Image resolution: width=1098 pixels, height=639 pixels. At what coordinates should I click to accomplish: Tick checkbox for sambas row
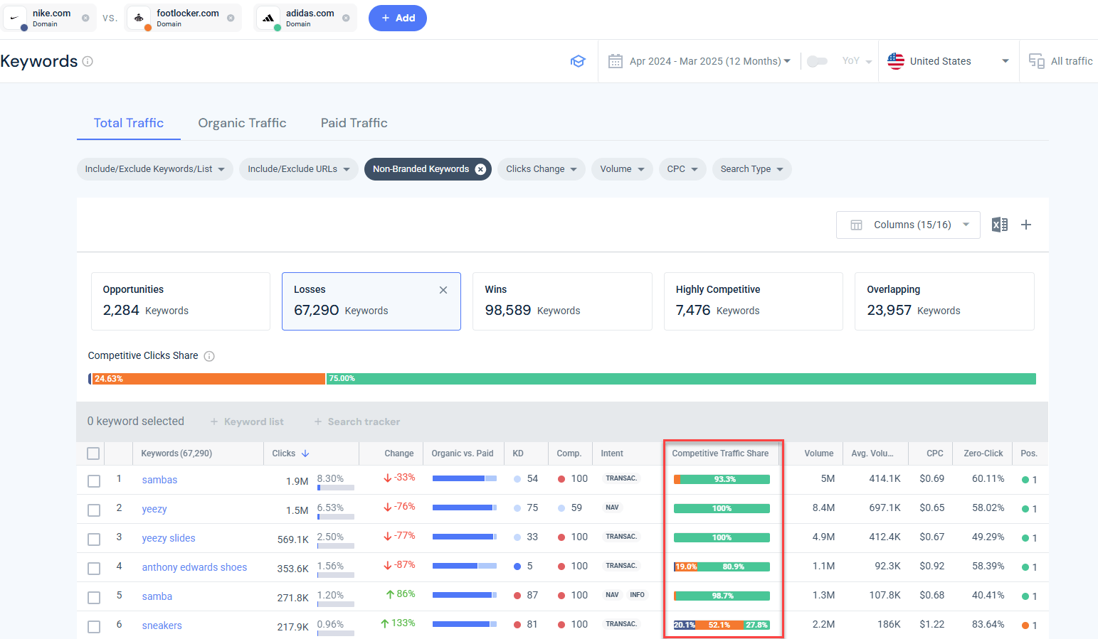tap(94, 481)
